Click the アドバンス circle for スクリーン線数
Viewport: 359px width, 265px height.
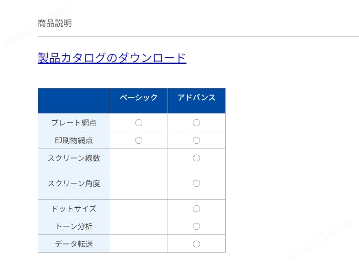click(x=196, y=158)
